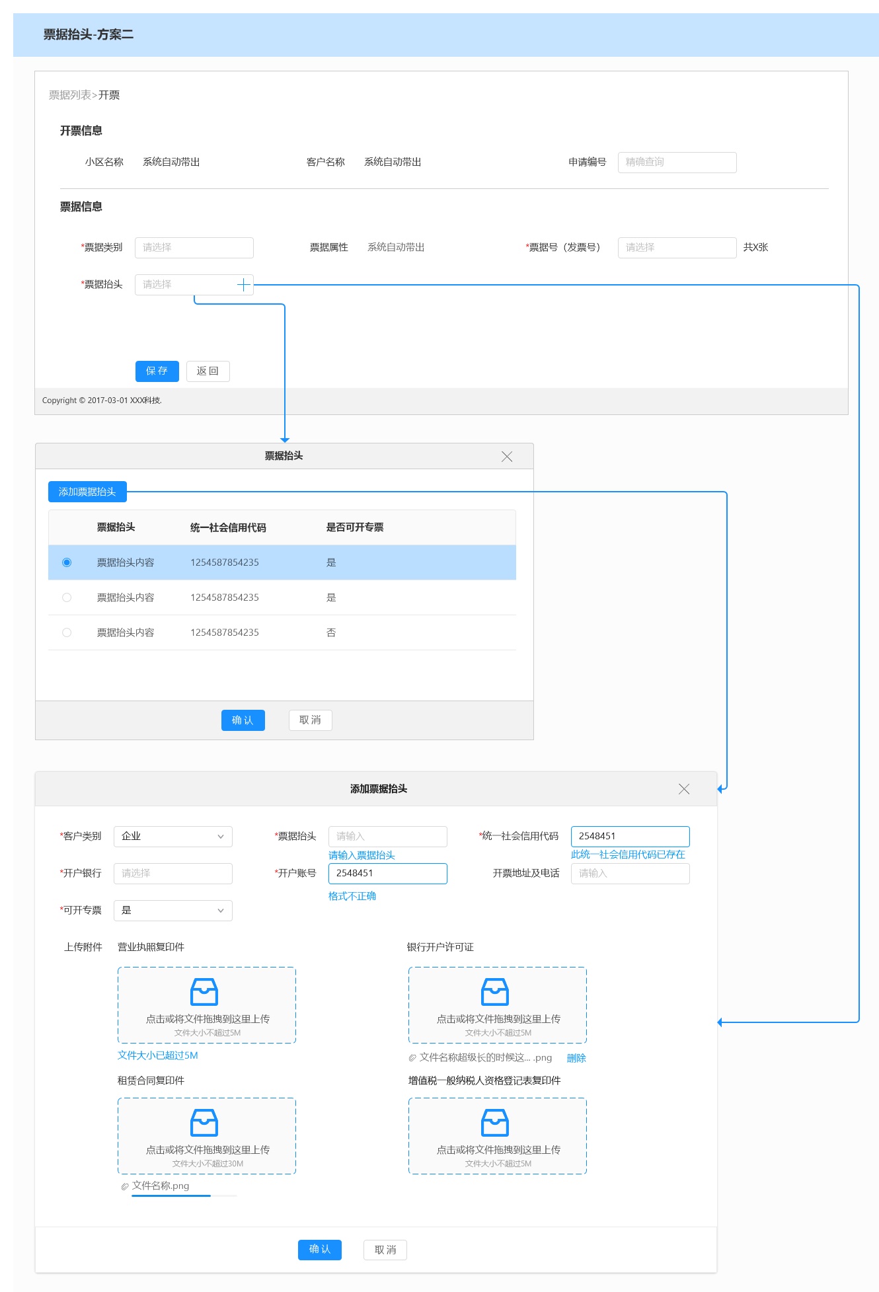Select the second row radio button

[67, 597]
